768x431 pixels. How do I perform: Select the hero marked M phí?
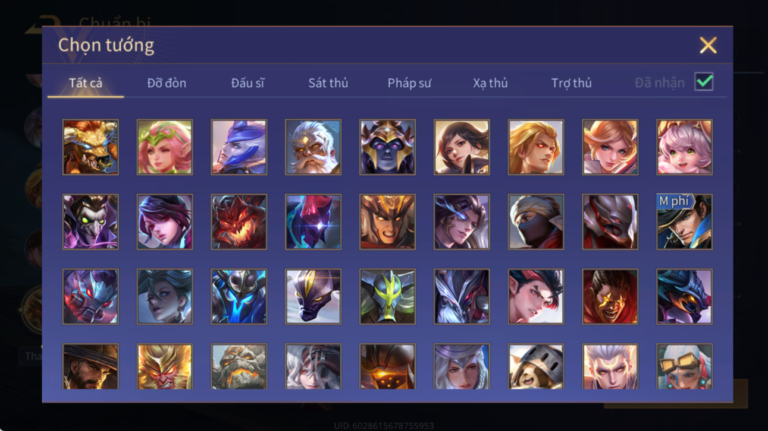[684, 222]
